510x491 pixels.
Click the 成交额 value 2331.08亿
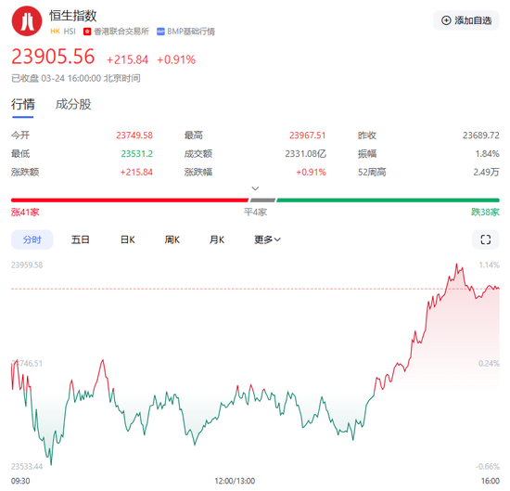(305, 154)
